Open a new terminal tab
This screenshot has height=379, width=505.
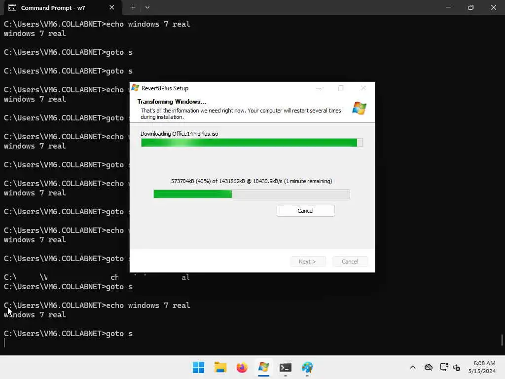pos(133,7)
